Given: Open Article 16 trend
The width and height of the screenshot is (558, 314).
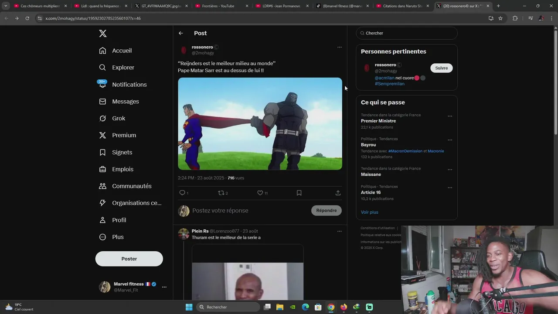Looking at the screenshot, I should coord(371,192).
